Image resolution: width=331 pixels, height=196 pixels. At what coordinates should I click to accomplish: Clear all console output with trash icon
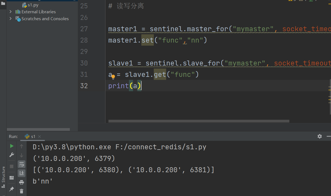pos(22,191)
